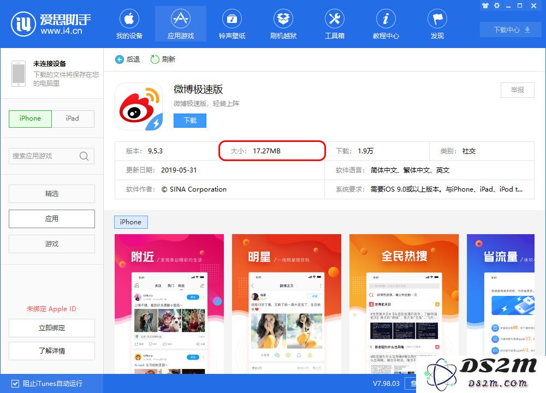
Task: Open the 省流量 screenshot thumbnail
Action: pos(500,304)
